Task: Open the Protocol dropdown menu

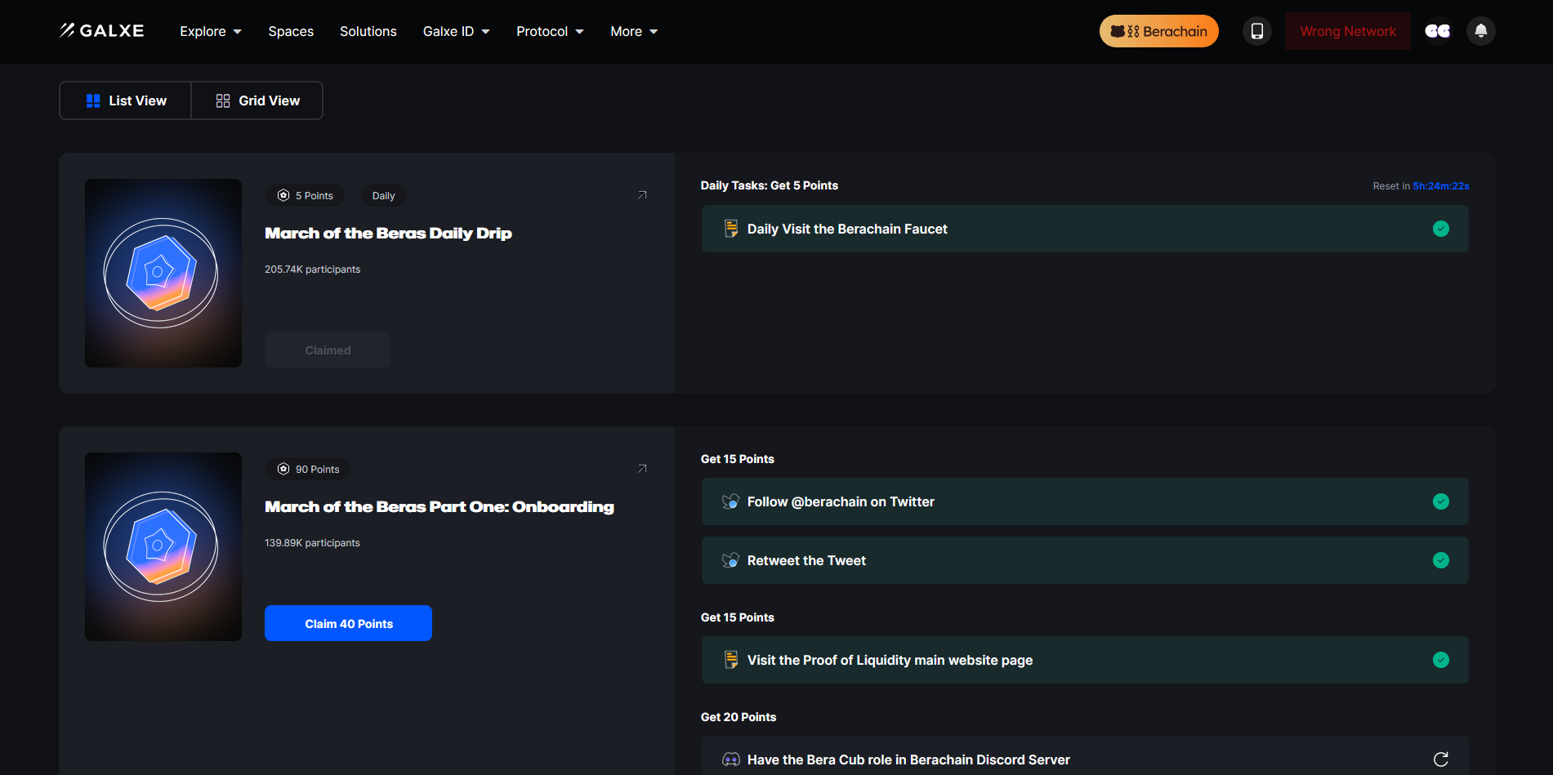Action: coord(550,31)
